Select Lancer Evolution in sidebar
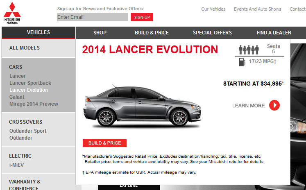This screenshot has width=306, height=190. click(29, 90)
